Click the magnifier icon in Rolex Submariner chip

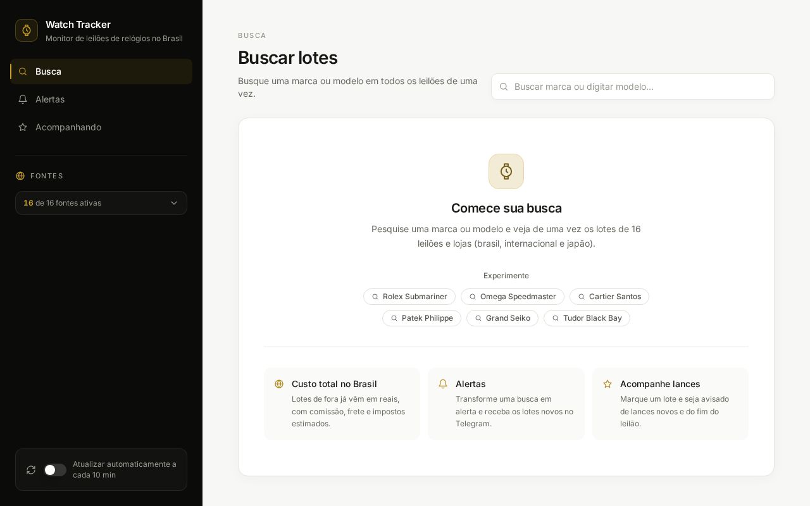tap(375, 297)
